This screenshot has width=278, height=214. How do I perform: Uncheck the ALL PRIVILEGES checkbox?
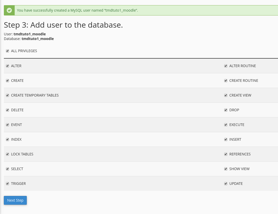[7, 51]
